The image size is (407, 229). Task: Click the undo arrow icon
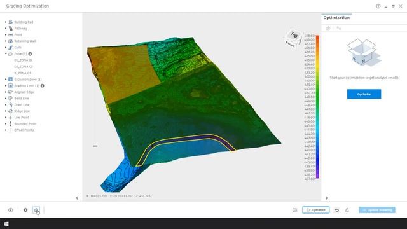click(x=336, y=210)
